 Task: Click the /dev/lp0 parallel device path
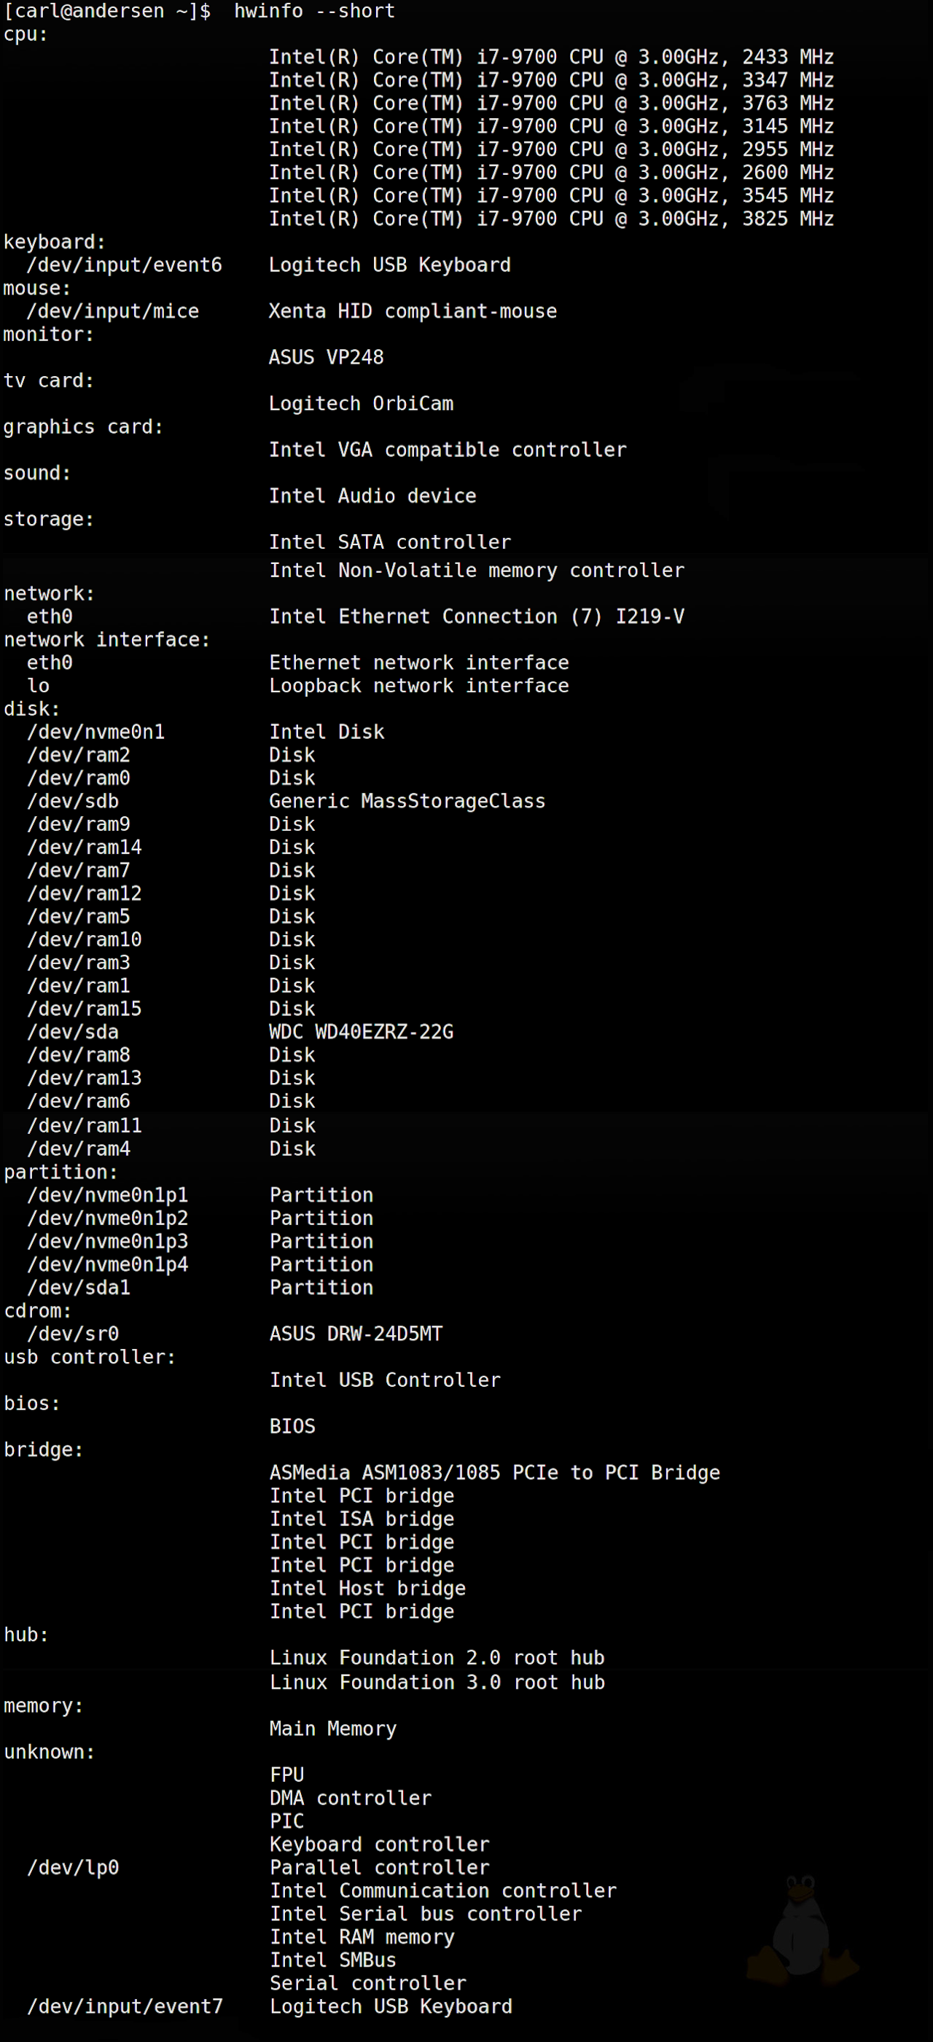point(73,1867)
